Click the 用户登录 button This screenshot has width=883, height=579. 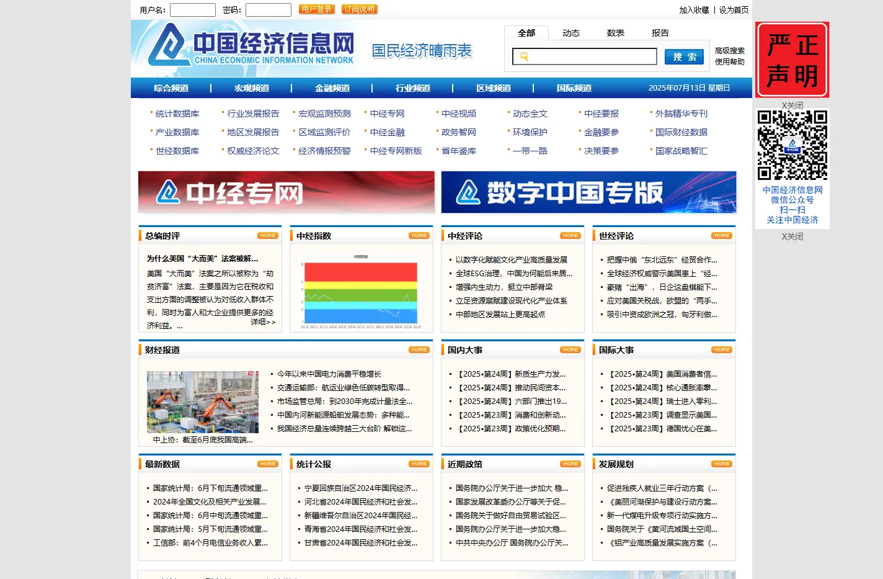pos(317,9)
